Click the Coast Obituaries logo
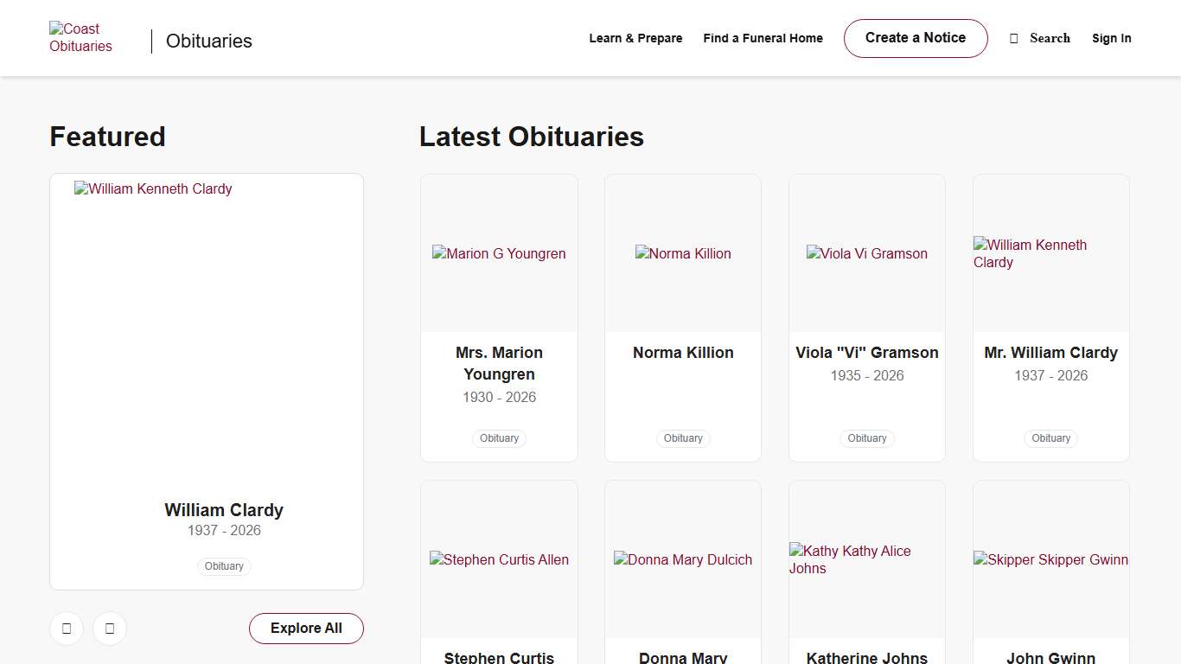1181x664 pixels. (80, 38)
